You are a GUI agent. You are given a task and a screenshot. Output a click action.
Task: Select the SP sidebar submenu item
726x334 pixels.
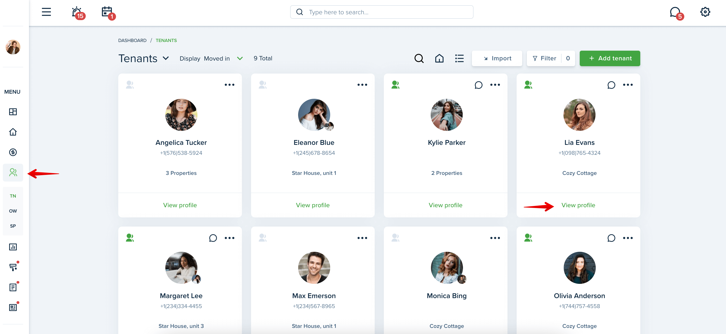tap(13, 226)
